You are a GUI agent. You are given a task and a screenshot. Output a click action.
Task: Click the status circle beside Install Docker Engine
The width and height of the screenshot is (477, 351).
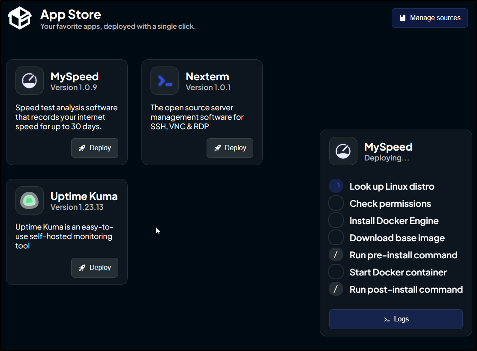336,220
